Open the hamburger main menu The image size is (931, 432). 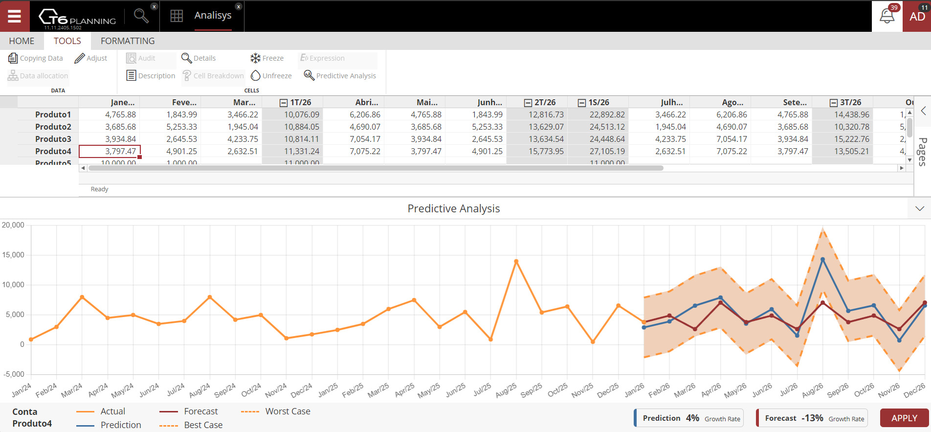coord(15,16)
